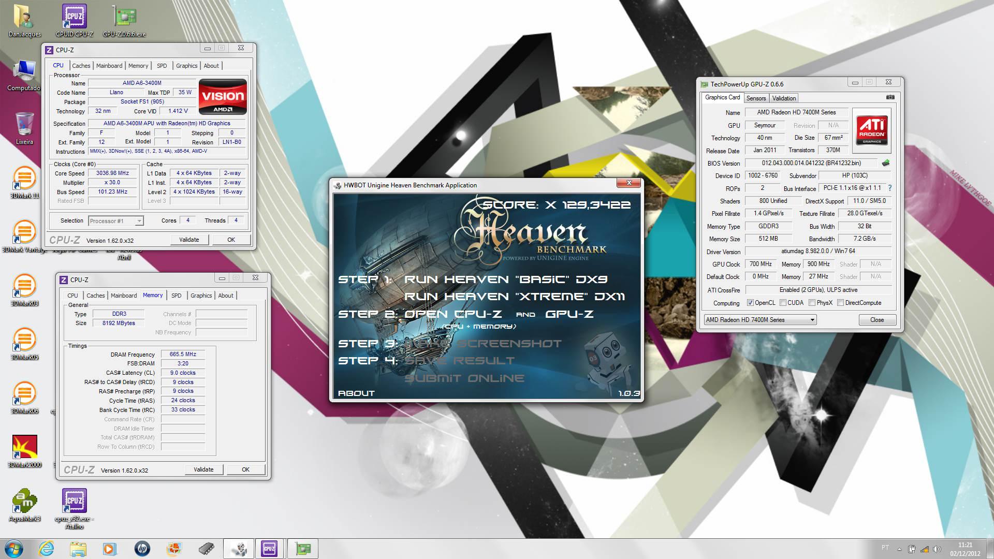Click Run Heaven "Xtreme" DX11
This screenshot has height=559, width=994.
[515, 297]
